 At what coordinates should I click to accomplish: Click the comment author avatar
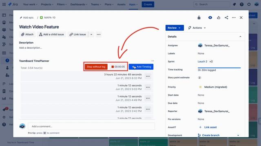coord(22,126)
